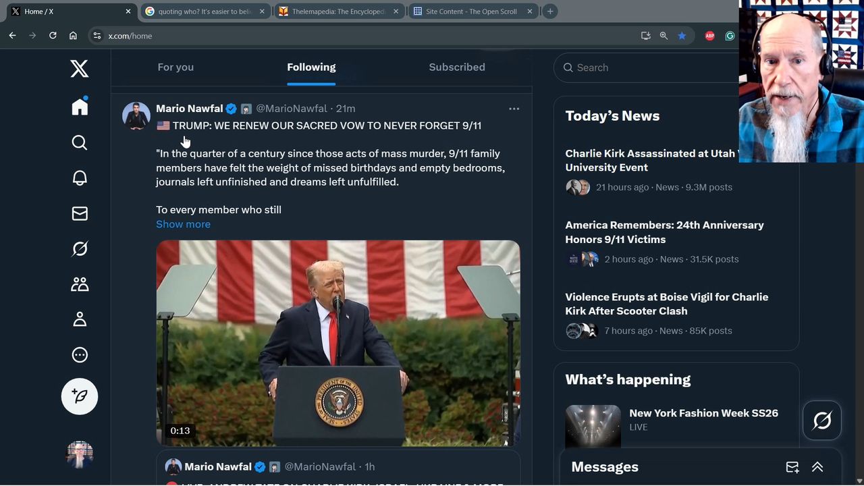
Task: Open the Profile person icon
Action: pyautogui.click(x=80, y=319)
